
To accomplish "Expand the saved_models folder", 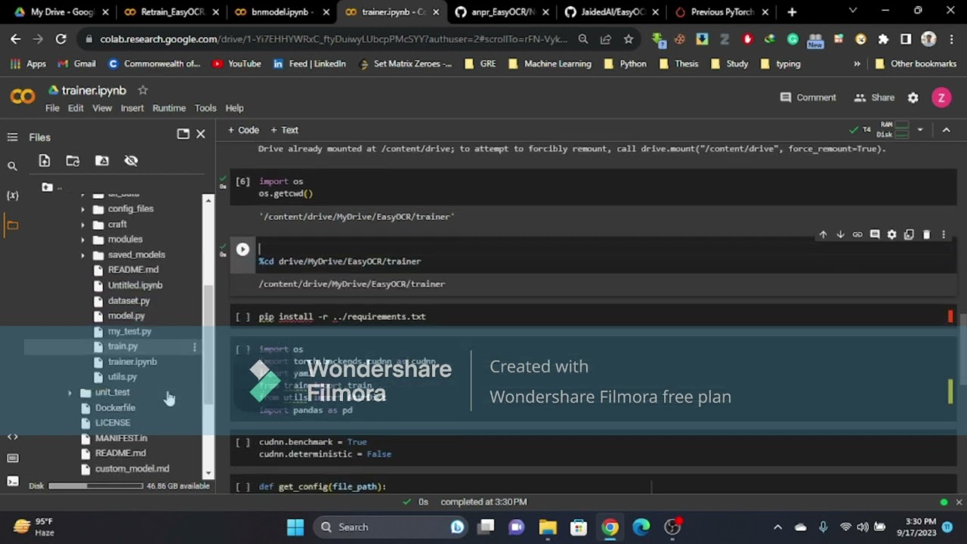I will pos(82,255).
